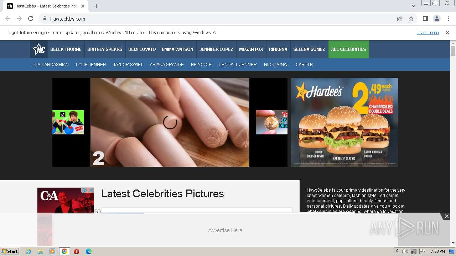Image resolution: width=456 pixels, height=256 pixels.
Task: Open Megan Fox menu item
Action: point(251,49)
